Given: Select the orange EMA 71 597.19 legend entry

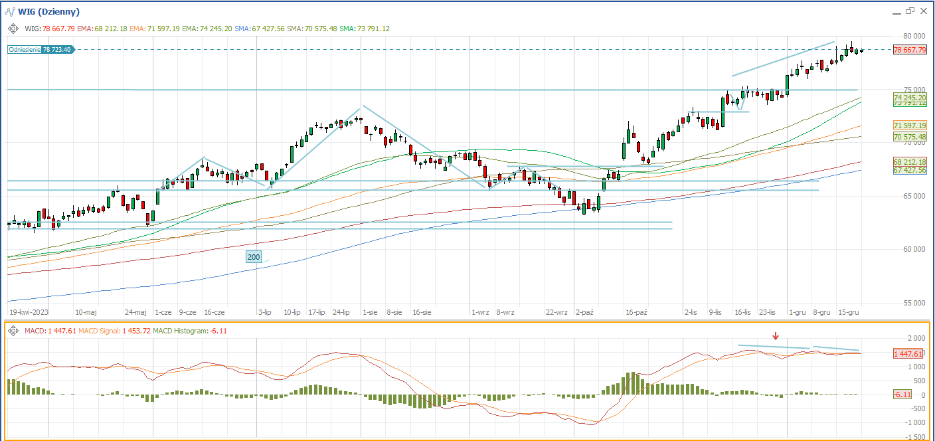Looking at the screenshot, I should (x=153, y=29).
